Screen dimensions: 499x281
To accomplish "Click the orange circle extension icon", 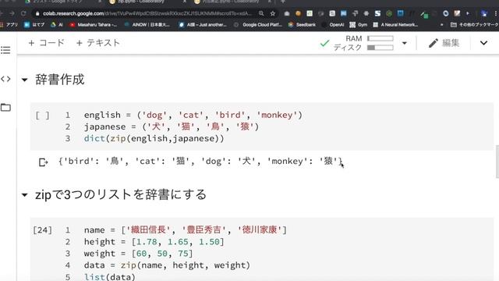I will (x=298, y=13).
